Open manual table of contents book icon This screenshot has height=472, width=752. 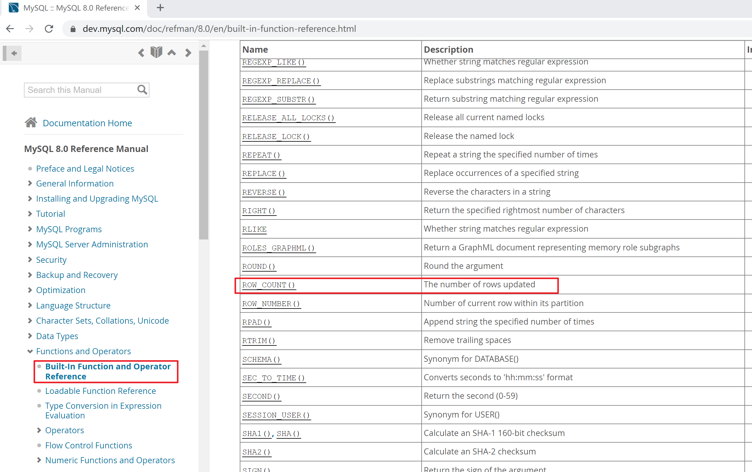[x=156, y=52]
